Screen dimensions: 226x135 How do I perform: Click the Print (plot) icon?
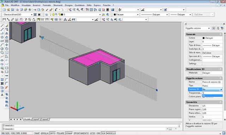(17, 10)
